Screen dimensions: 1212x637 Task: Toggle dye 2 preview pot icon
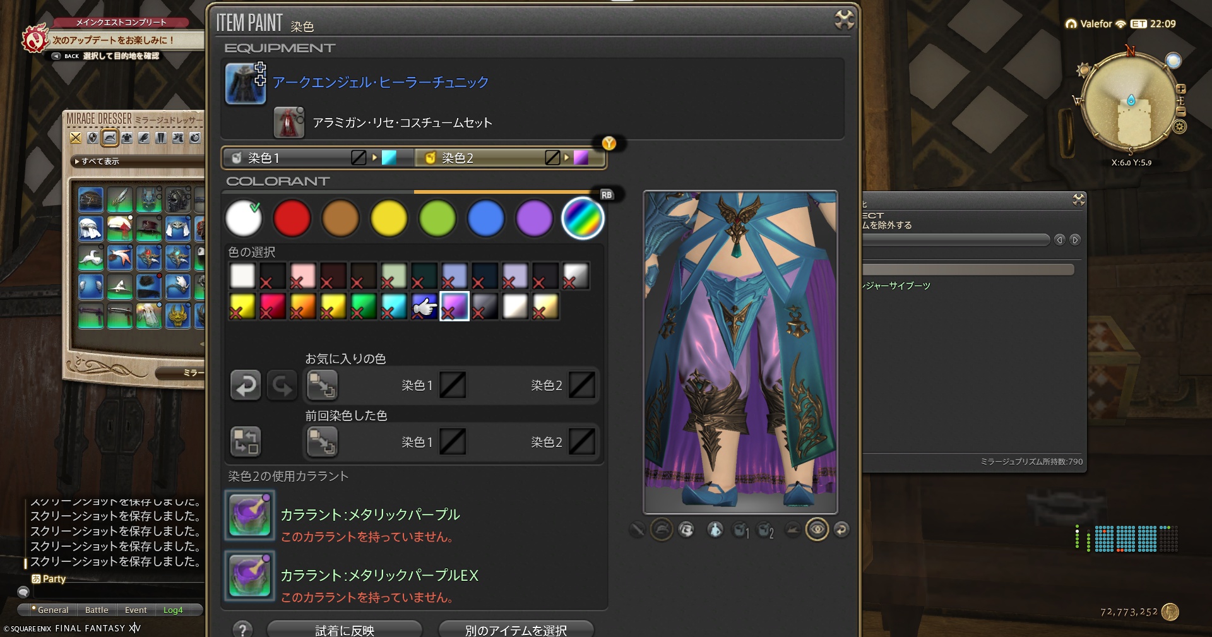(765, 530)
